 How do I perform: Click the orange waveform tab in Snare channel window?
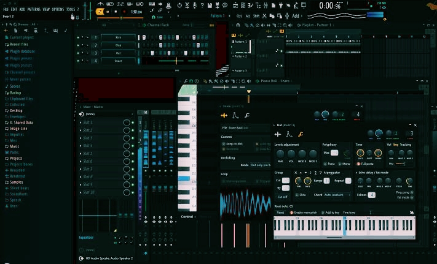224,115
